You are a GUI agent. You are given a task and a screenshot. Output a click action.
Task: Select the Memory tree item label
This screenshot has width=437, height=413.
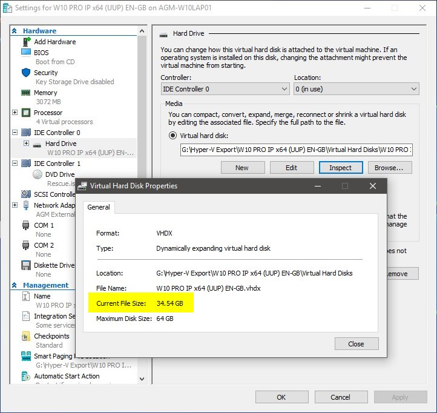click(45, 93)
